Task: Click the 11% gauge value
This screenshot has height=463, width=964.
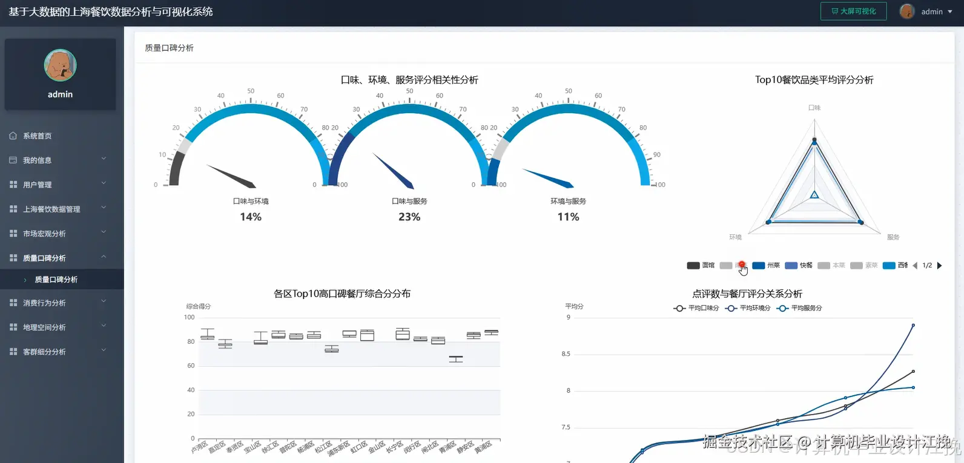Action: [568, 217]
